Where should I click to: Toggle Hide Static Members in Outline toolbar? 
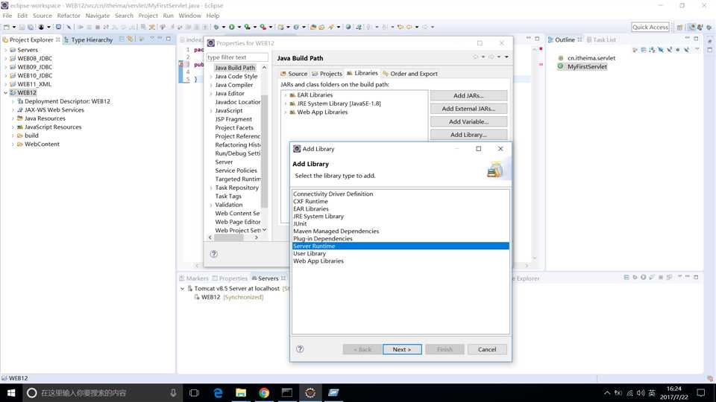point(670,49)
